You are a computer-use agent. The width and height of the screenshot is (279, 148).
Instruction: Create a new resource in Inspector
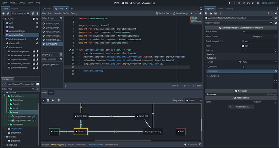point(206,13)
